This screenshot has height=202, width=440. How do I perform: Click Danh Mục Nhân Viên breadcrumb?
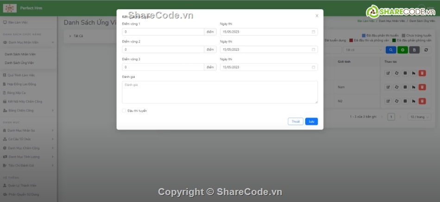[392, 21]
